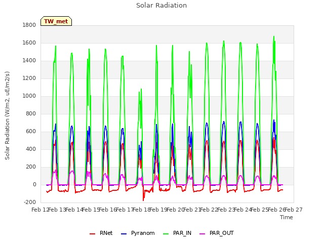Click the Feb 12 x-axis tick label
324x243 pixels.
40,210
